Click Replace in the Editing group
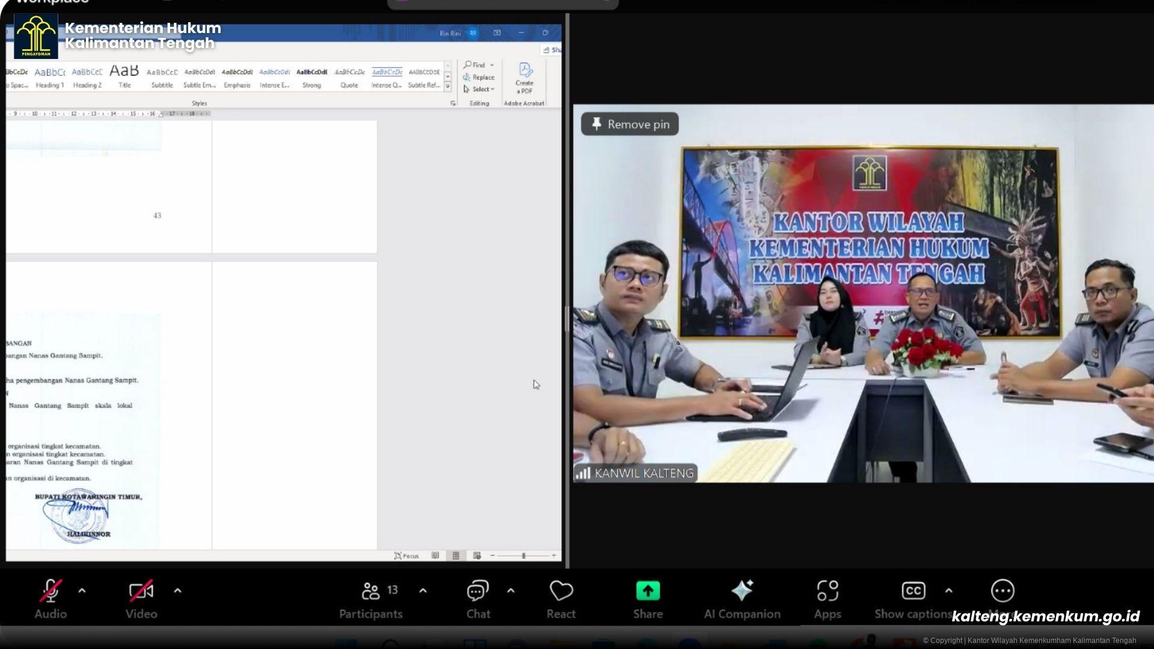Screen dimensions: 1154x649 pyautogui.click(x=479, y=77)
